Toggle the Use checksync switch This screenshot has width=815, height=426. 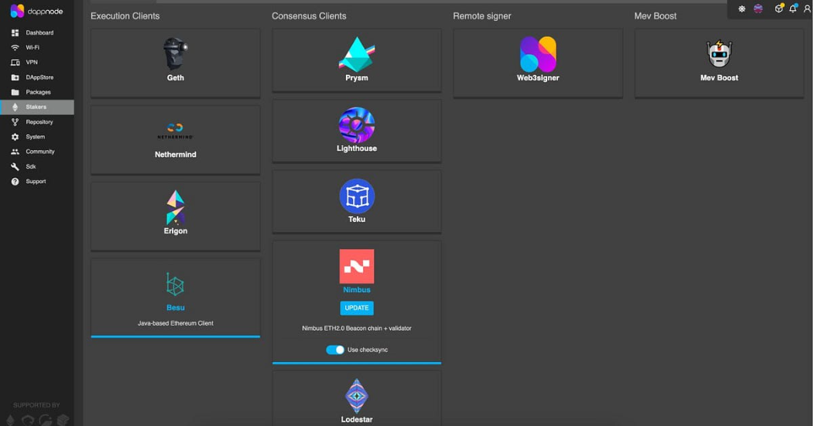click(x=335, y=350)
